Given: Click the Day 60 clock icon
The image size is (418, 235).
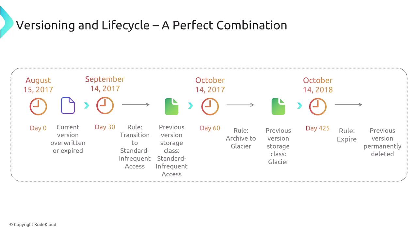Looking at the screenshot, I should [x=210, y=106].
